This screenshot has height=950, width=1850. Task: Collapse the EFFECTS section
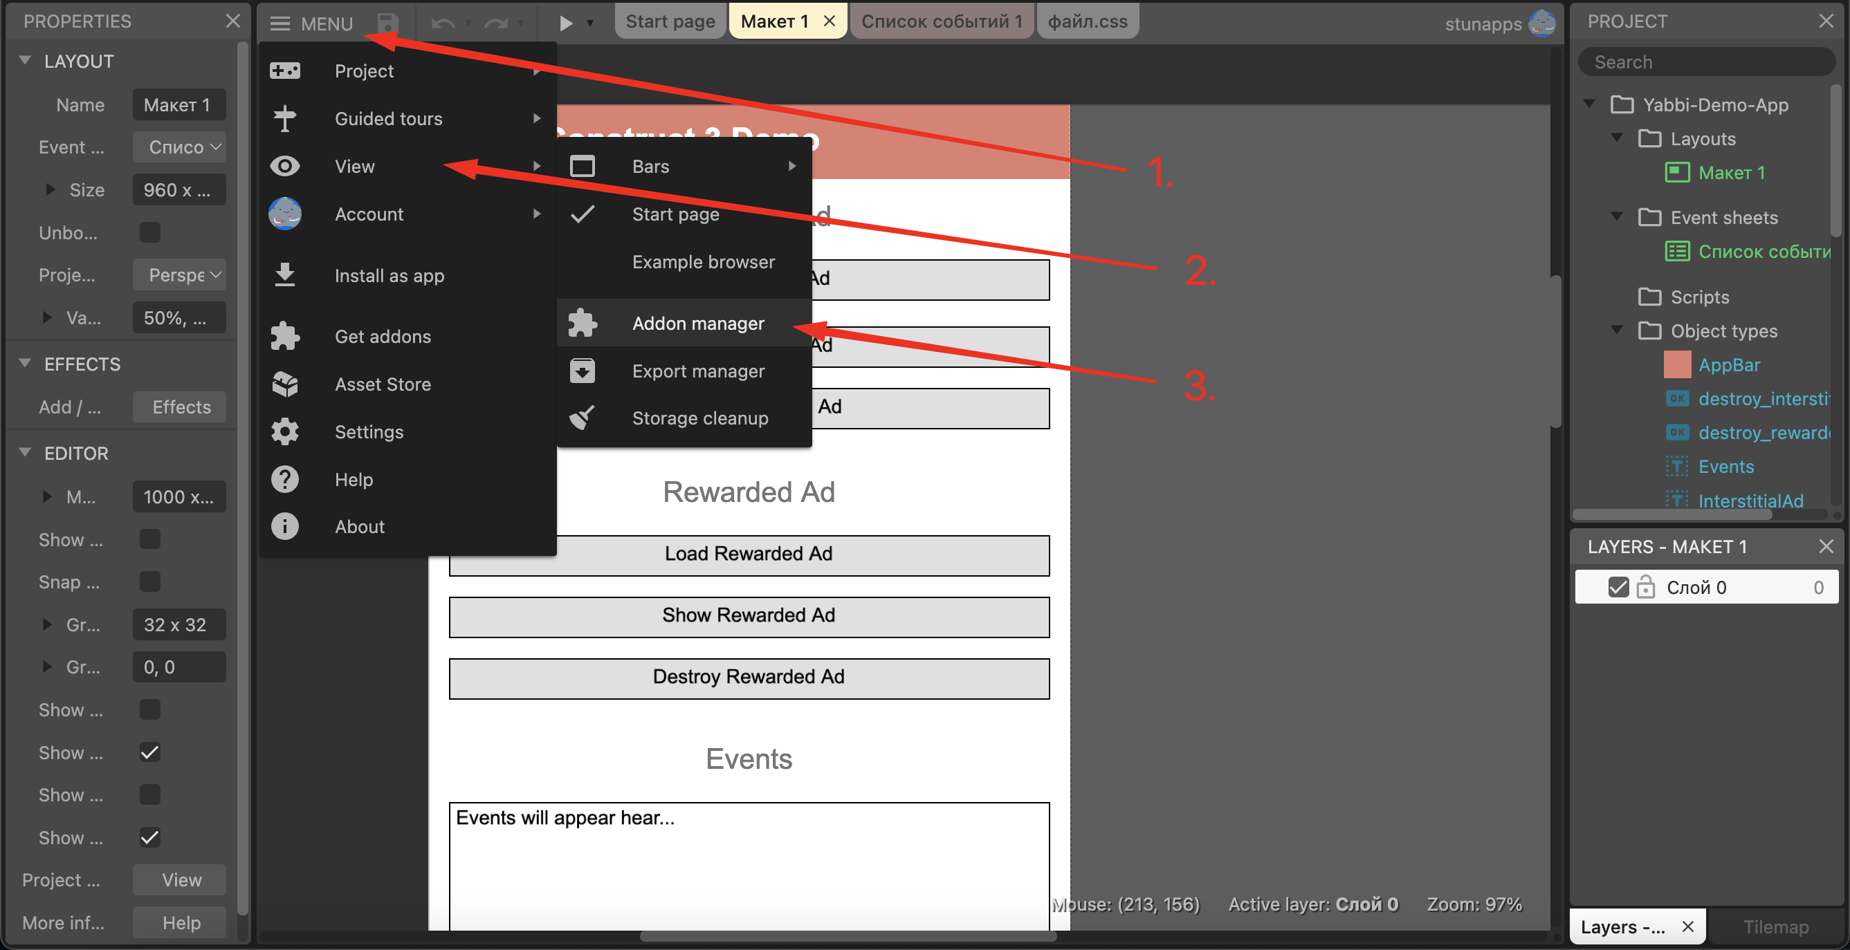pos(25,364)
